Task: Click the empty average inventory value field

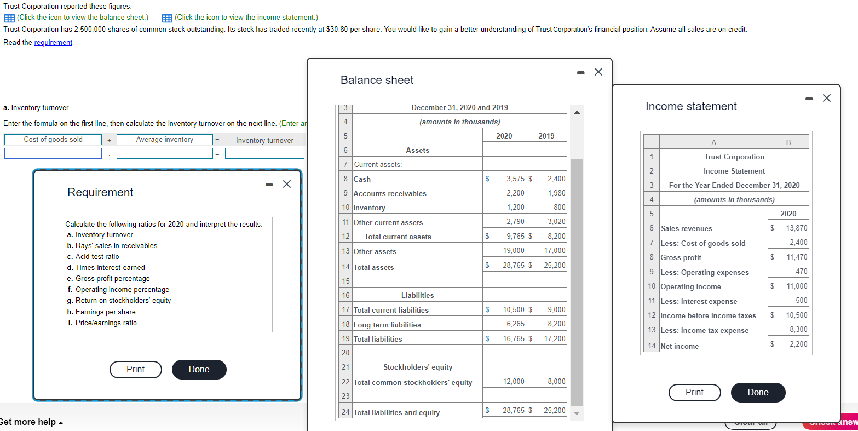Action: 165,153
